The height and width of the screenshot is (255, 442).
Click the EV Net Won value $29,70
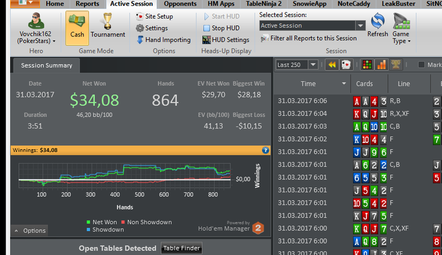pyautogui.click(x=213, y=94)
